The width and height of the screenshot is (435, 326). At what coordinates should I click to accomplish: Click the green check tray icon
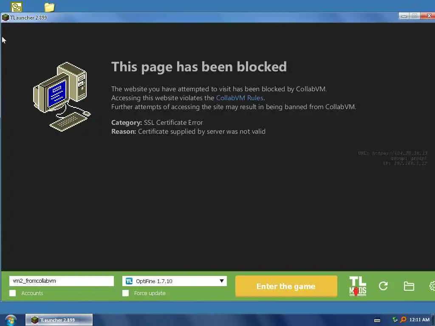tap(395, 320)
